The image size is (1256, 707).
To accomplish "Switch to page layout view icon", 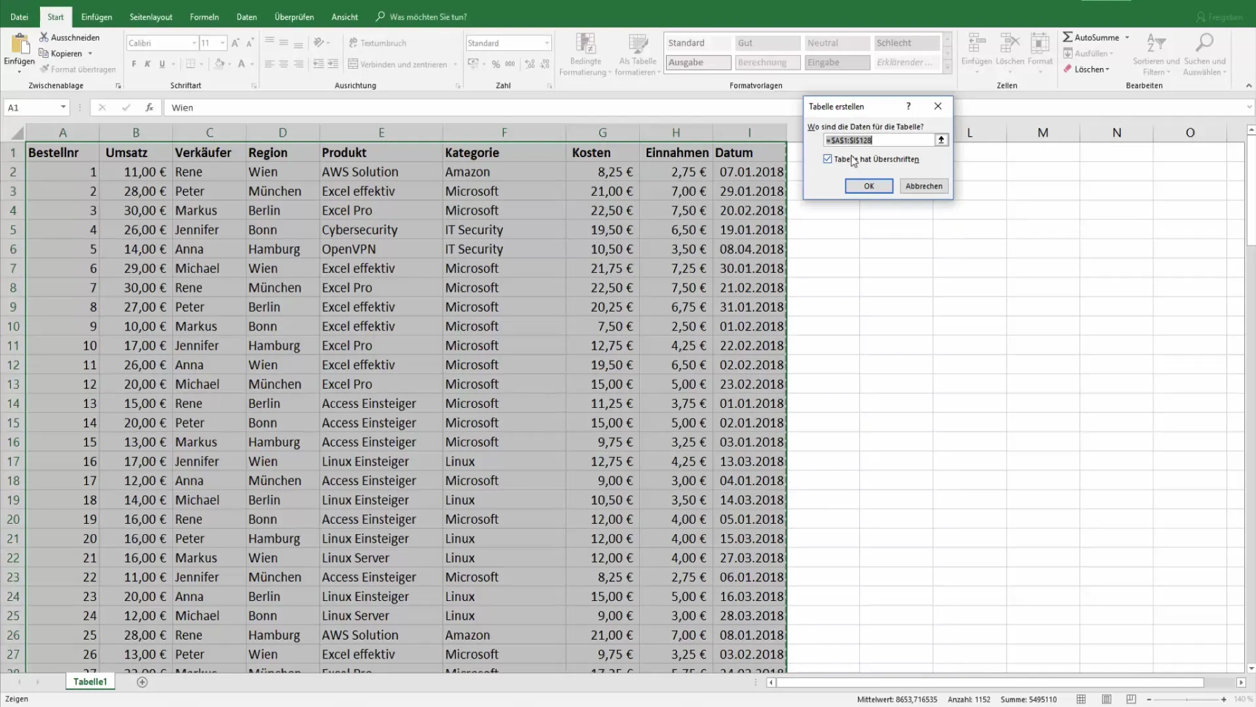I will (x=1106, y=699).
